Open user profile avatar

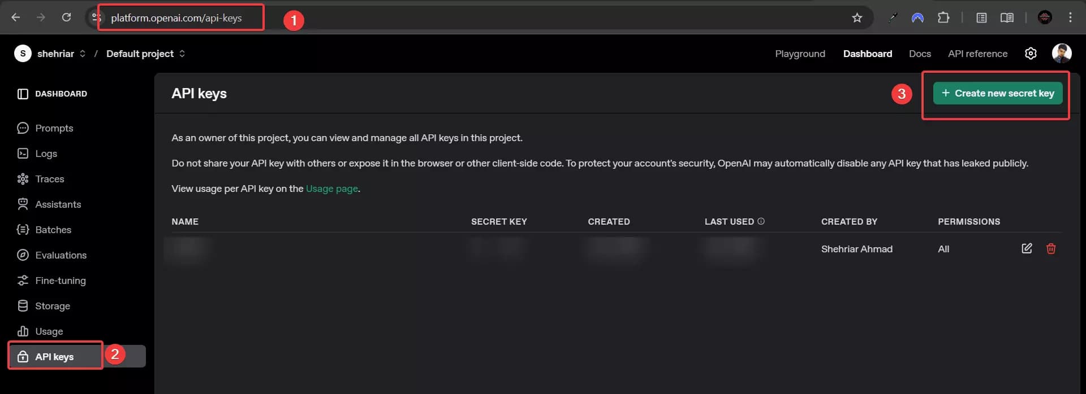point(1061,54)
